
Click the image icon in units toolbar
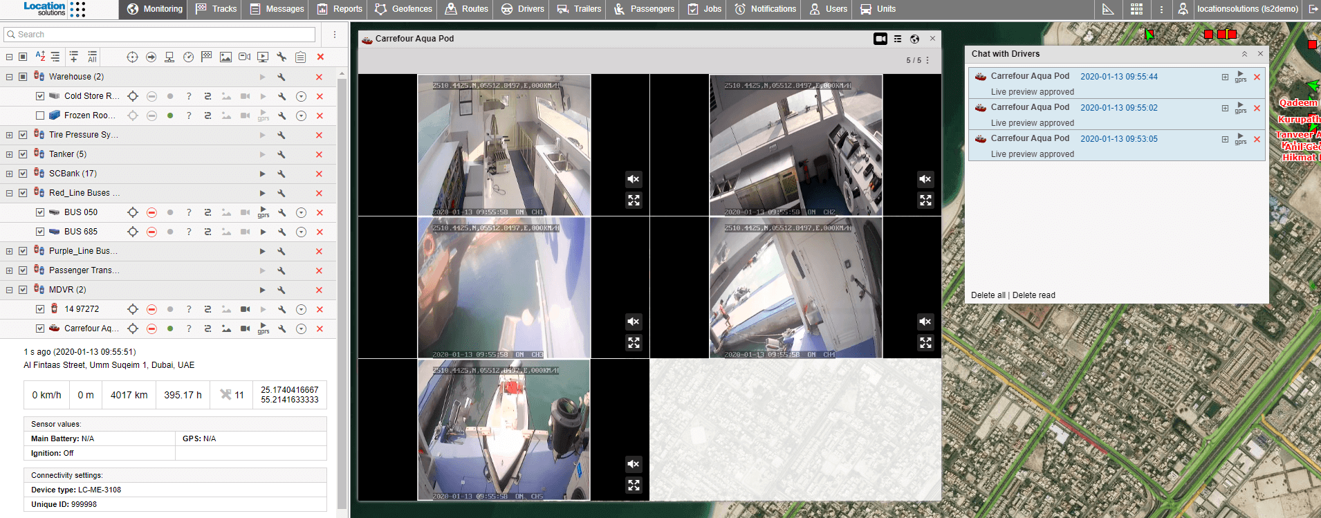[225, 57]
